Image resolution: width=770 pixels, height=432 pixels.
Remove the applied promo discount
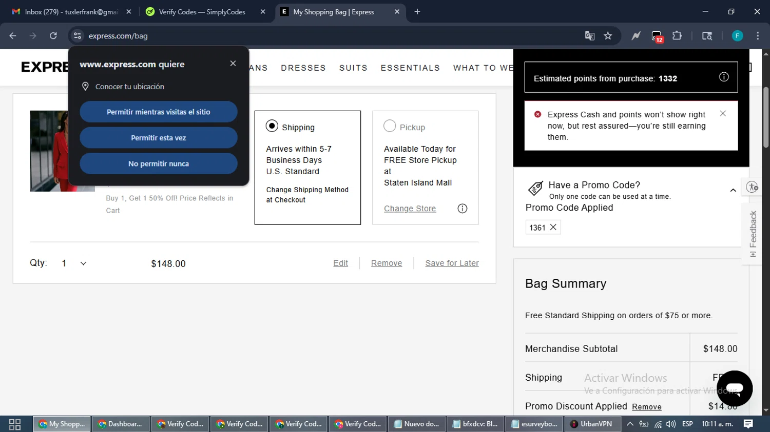(647, 407)
